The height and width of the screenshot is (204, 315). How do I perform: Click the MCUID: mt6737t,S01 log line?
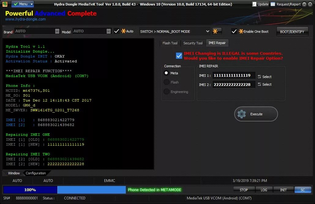pos(28,91)
